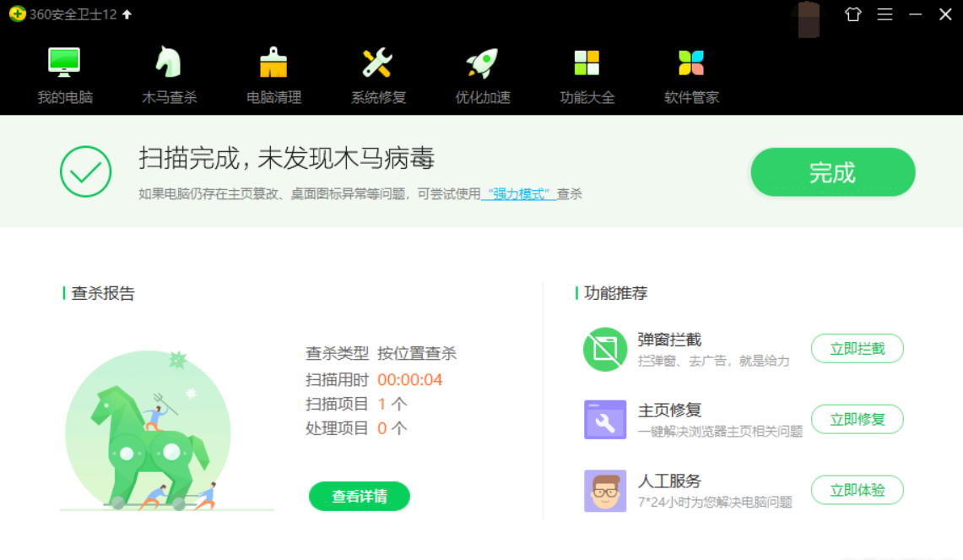Image resolution: width=963 pixels, height=560 pixels.
Task: Select the 木马查杀 horse icon
Action: pos(169,63)
